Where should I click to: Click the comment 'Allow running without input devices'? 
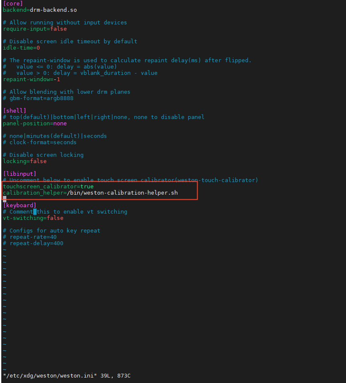65,22
